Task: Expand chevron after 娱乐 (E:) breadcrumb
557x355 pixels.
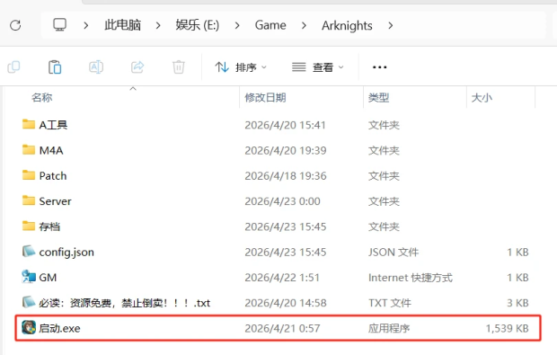Action: (x=237, y=25)
